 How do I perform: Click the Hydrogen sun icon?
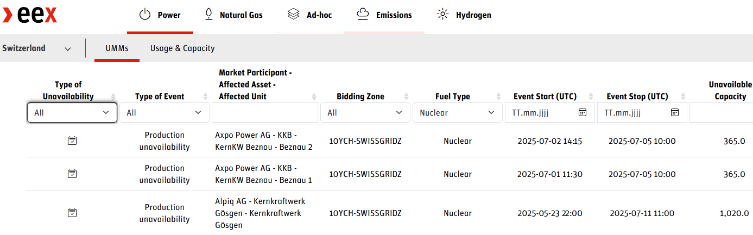pos(443,15)
